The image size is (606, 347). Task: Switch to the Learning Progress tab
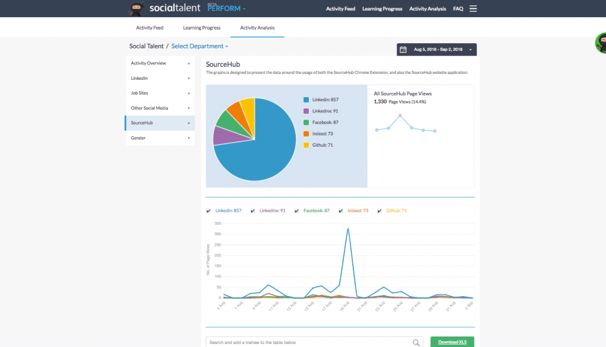click(x=202, y=28)
